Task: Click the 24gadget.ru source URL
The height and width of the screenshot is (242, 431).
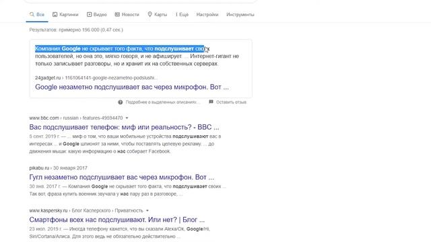Action: point(96,78)
